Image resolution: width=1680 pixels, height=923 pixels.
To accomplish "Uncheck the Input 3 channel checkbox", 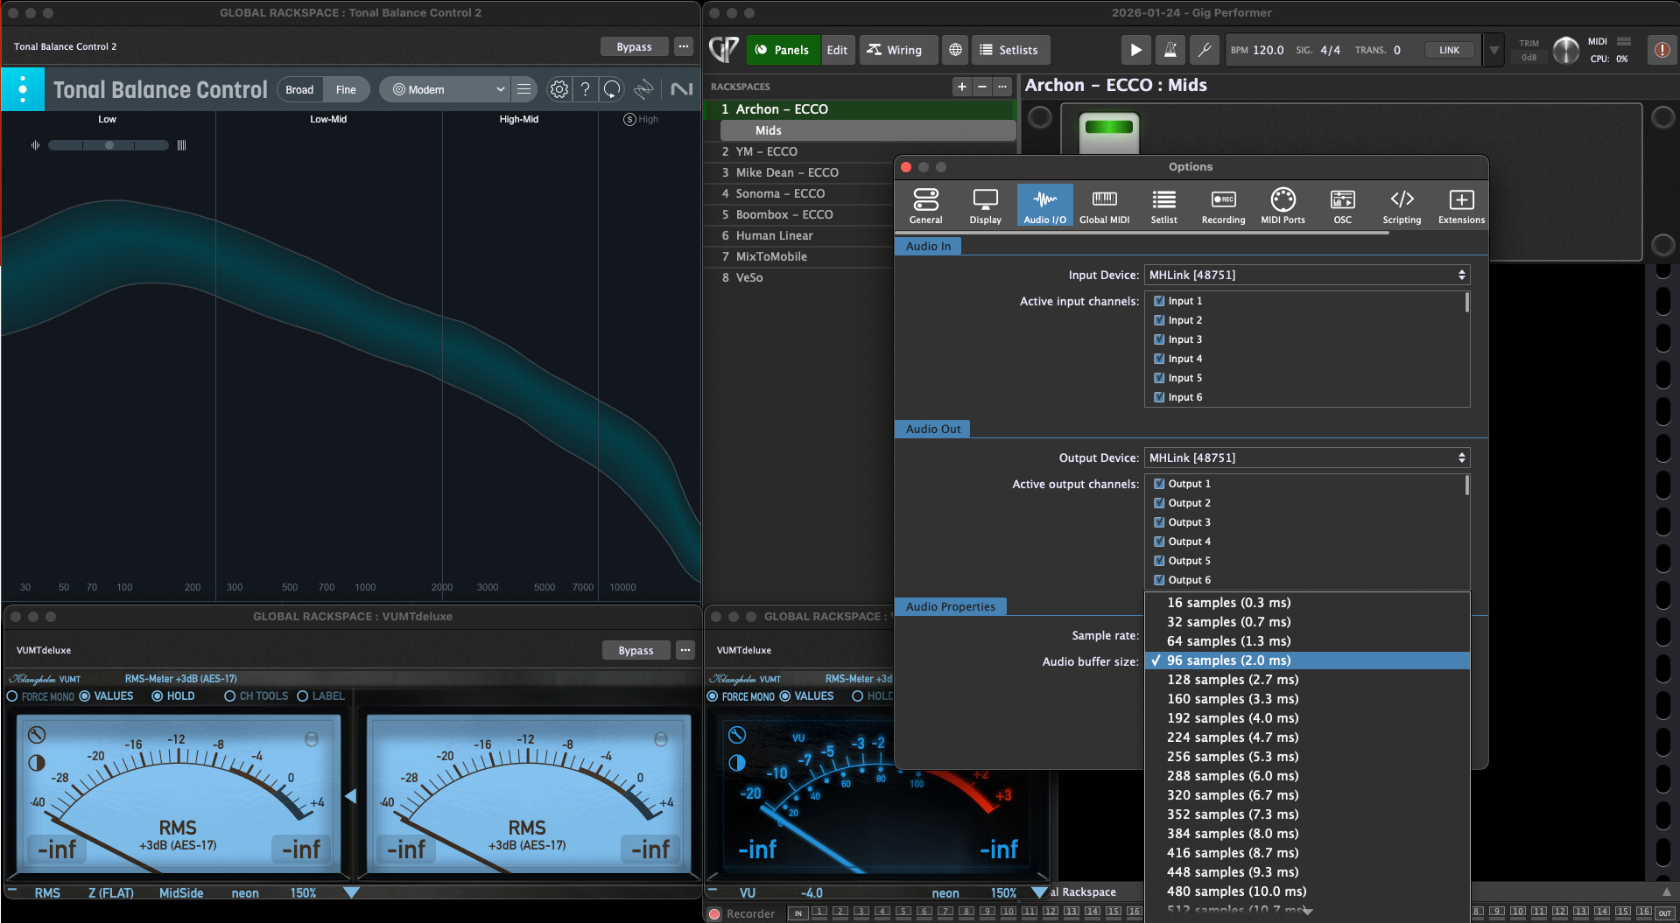I will [x=1159, y=339].
